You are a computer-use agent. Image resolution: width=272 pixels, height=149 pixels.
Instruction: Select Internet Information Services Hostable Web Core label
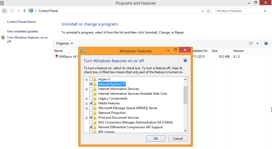[x=133, y=94]
